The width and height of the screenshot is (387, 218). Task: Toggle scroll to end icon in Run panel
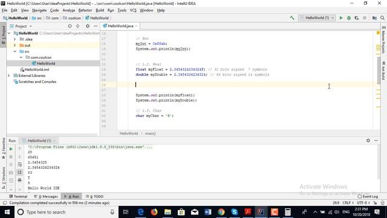tap(20, 172)
